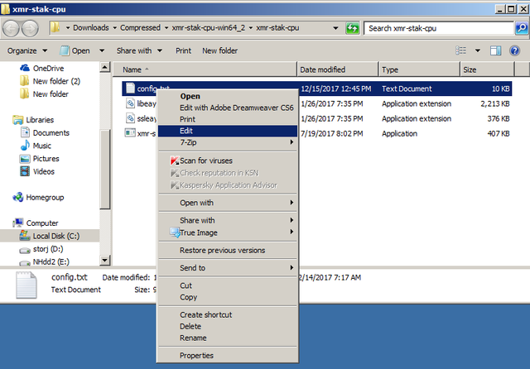Click the Pictures library icon
The height and width of the screenshot is (369, 530).
click(25, 159)
